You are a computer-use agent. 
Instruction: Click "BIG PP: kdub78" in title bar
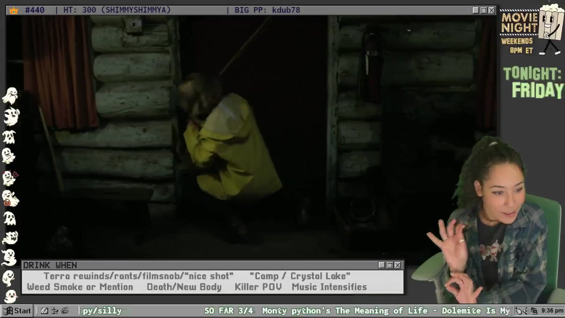tap(267, 10)
